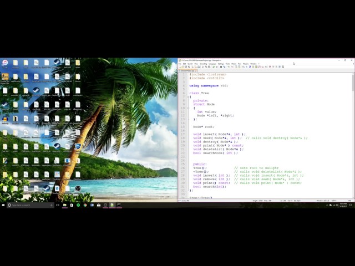Screen dimensions: 355x266
Task: Click the Replace toolbar icon
Action: pyautogui.click(x=224, y=66)
